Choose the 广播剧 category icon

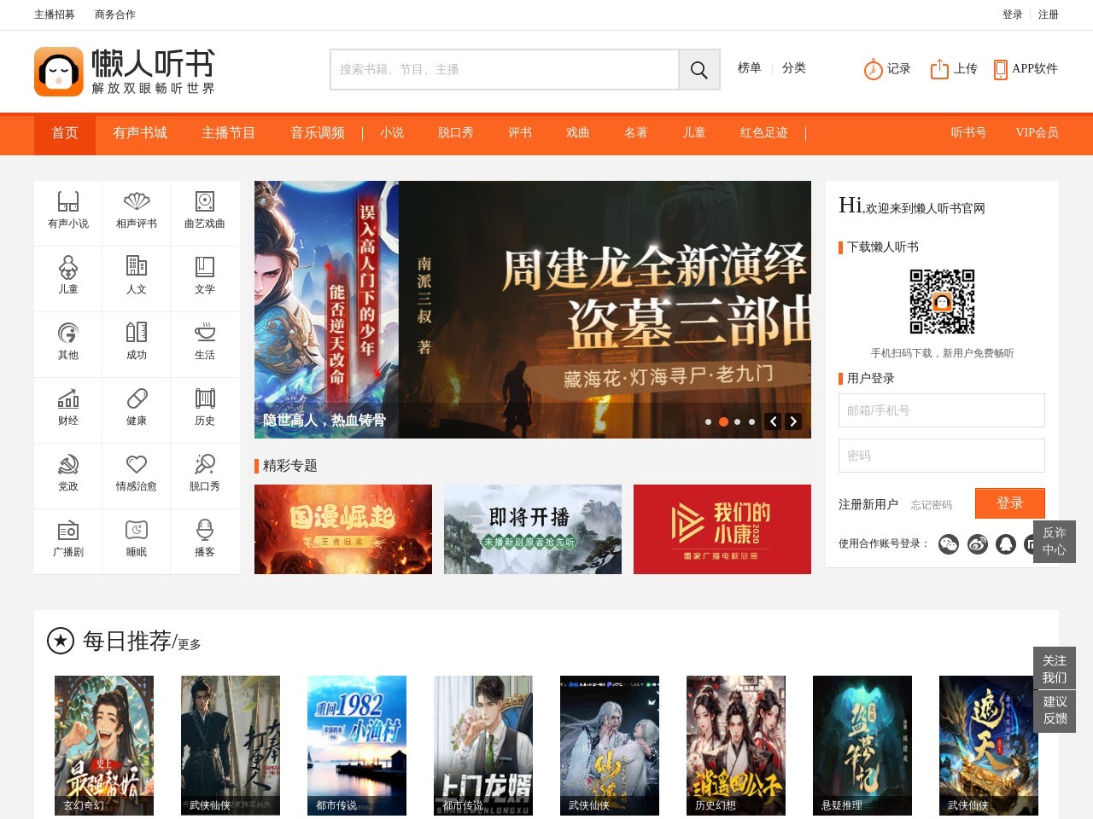tap(68, 530)
